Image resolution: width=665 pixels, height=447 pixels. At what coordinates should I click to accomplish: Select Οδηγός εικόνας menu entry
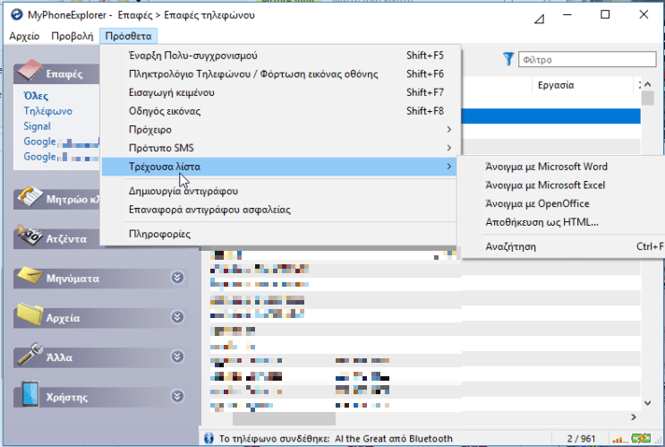(x=279, y=111)
